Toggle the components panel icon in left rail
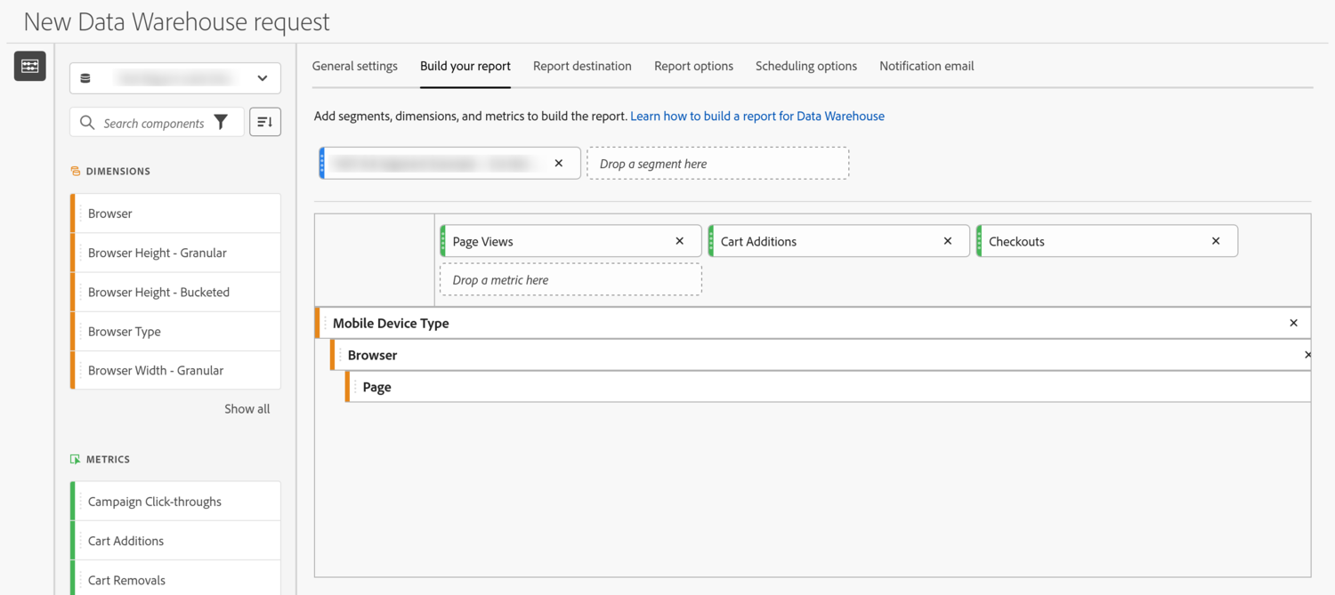 pos(29,66)
